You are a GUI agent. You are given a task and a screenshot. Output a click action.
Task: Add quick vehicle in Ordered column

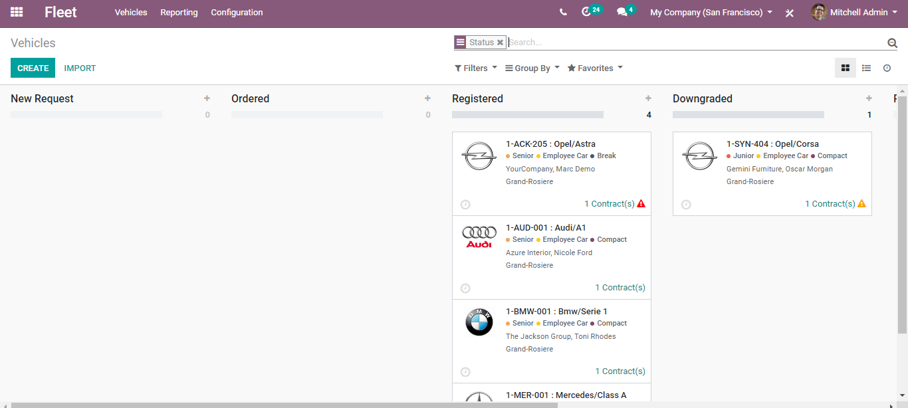pos(427,98)
